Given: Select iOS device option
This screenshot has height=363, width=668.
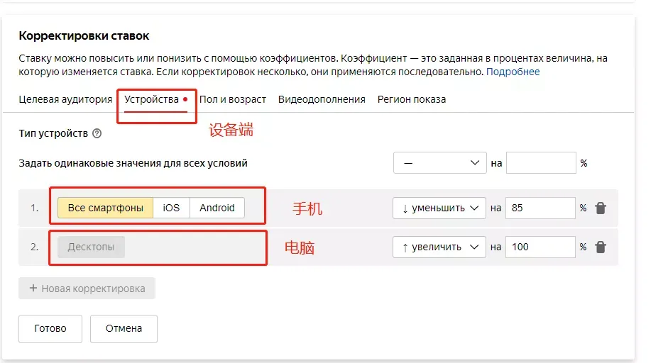Looking at the screenshot, I should (x=171, y=208).
